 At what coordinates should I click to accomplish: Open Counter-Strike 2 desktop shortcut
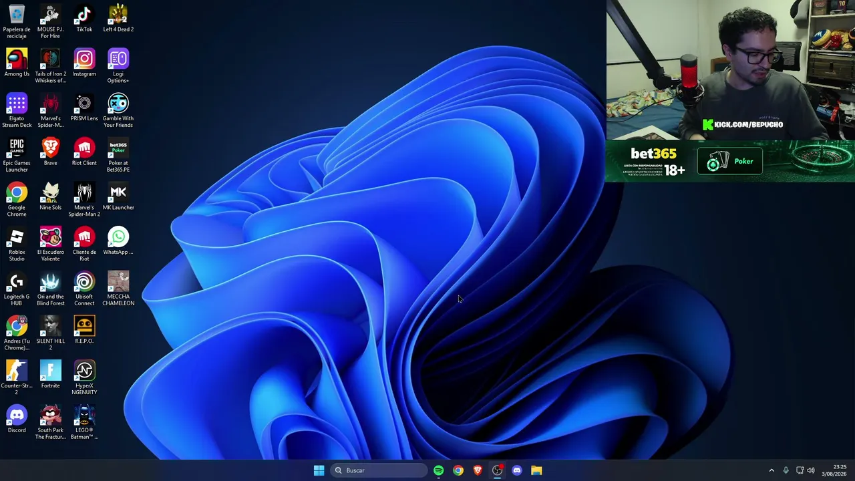coord(17,378)
